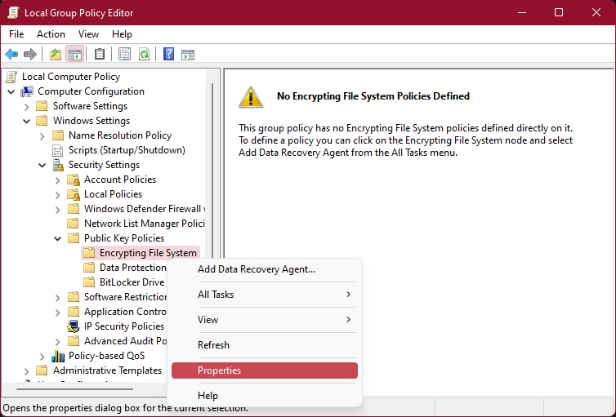Click the yellow warning triangle icon

[251, 97]
